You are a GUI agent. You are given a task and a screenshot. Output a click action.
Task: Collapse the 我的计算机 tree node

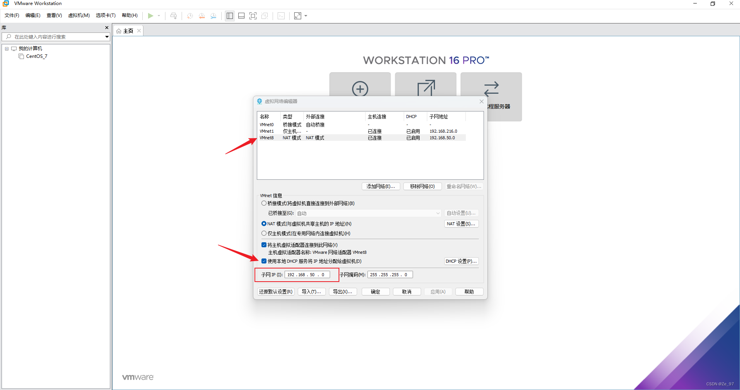(x=7, y=49)
